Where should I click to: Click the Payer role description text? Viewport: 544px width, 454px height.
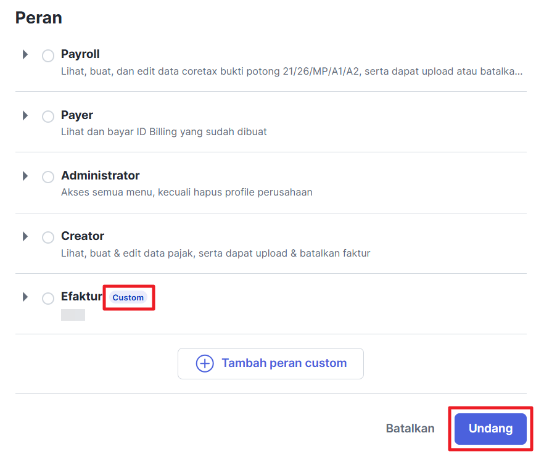pos(163,132)
